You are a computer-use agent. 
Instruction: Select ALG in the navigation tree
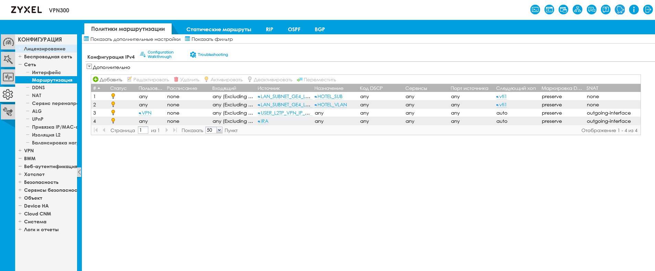tap(37, 111)
